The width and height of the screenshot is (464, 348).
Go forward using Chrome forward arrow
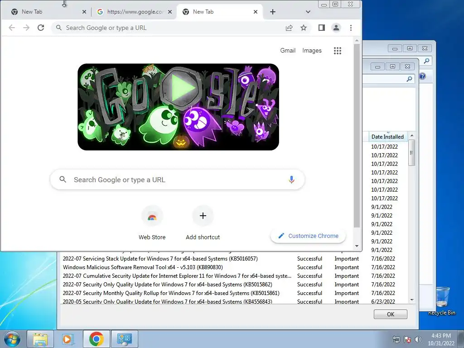[26, 28]
